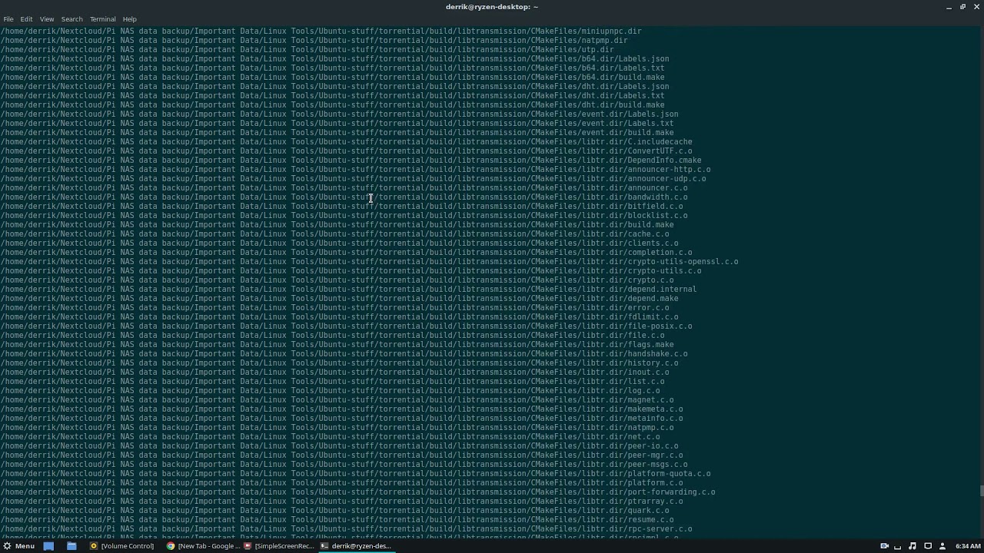The image size is (984, 553).
Task: Click the line ending in announcer-http.c.o
Action: [x=355, y=169]
